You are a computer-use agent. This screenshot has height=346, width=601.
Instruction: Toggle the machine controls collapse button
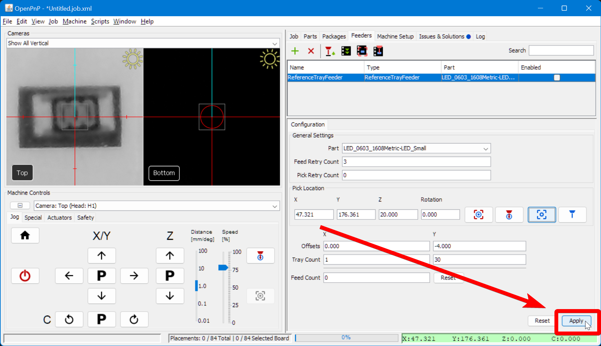(20, 206)
